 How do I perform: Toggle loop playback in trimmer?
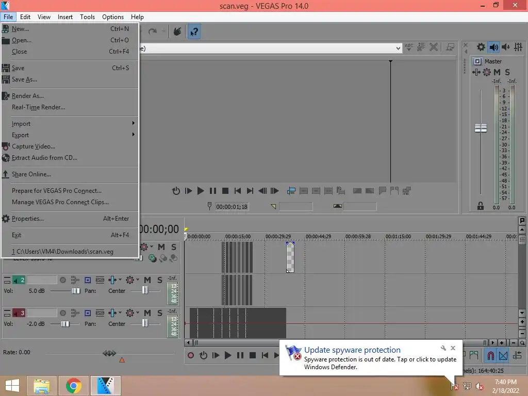(x=176, y=191)
